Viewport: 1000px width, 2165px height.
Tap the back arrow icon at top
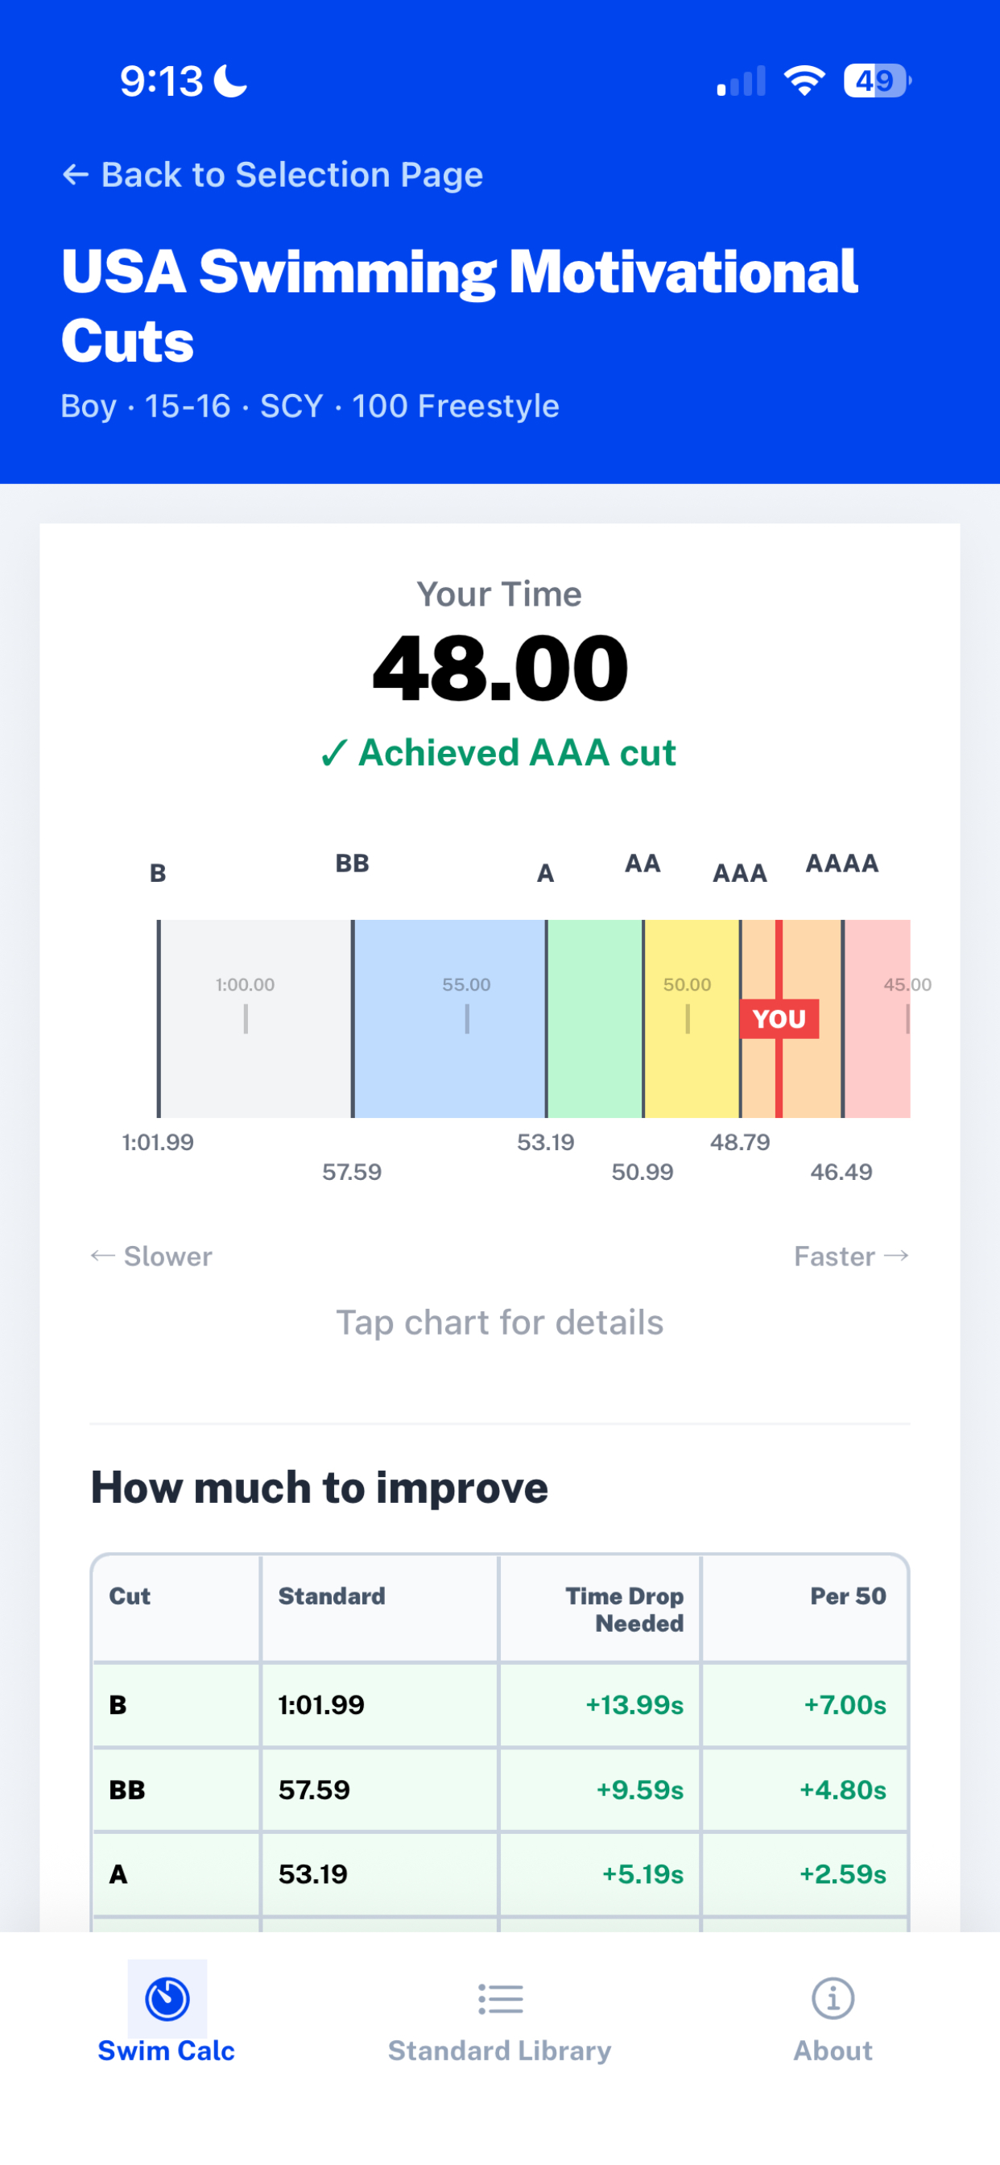click(76, 175)
